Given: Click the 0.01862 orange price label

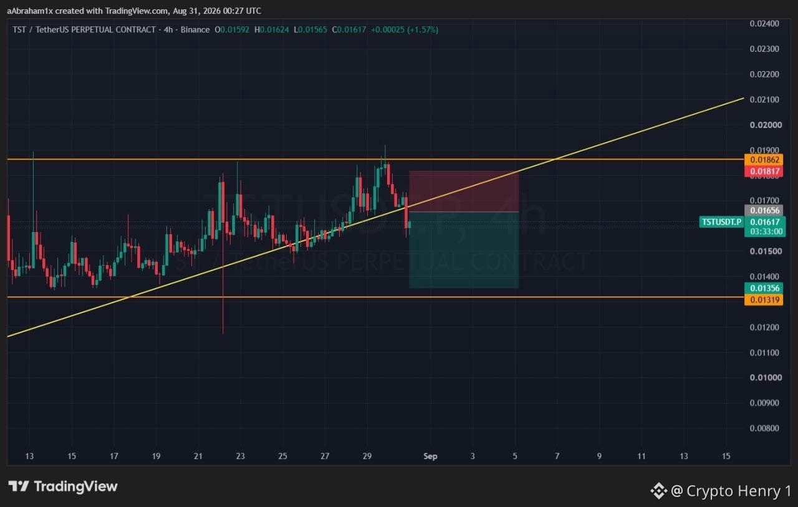Looking at the screenshot, I should tap(764, 160).
